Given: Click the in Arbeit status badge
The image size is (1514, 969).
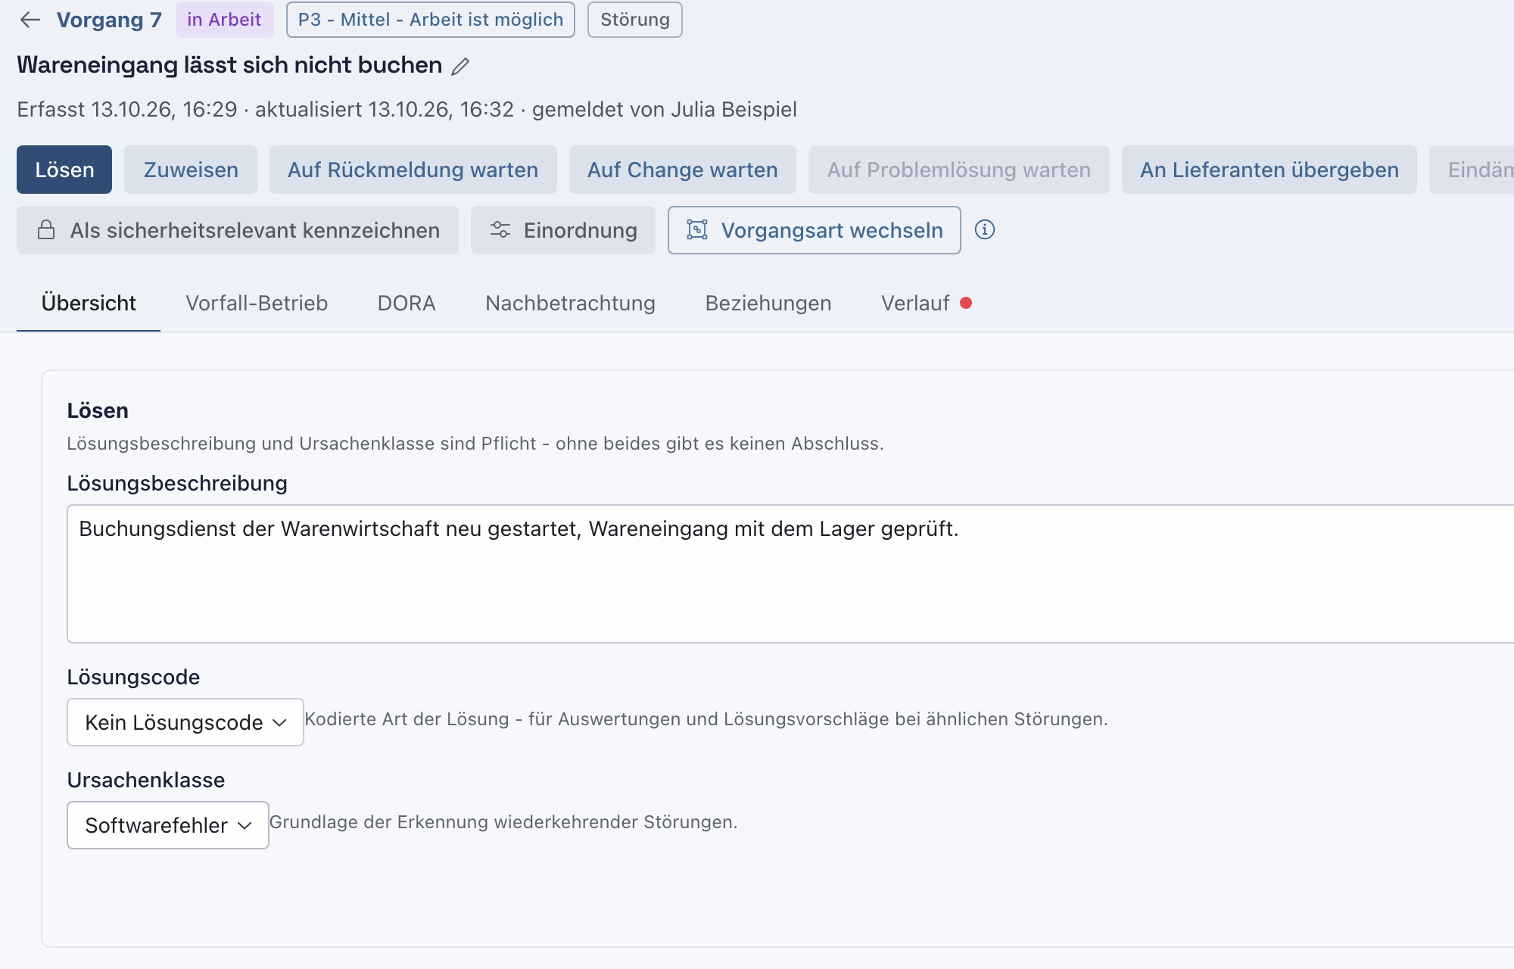Looking at the screenshot, I should pos(224,20).
